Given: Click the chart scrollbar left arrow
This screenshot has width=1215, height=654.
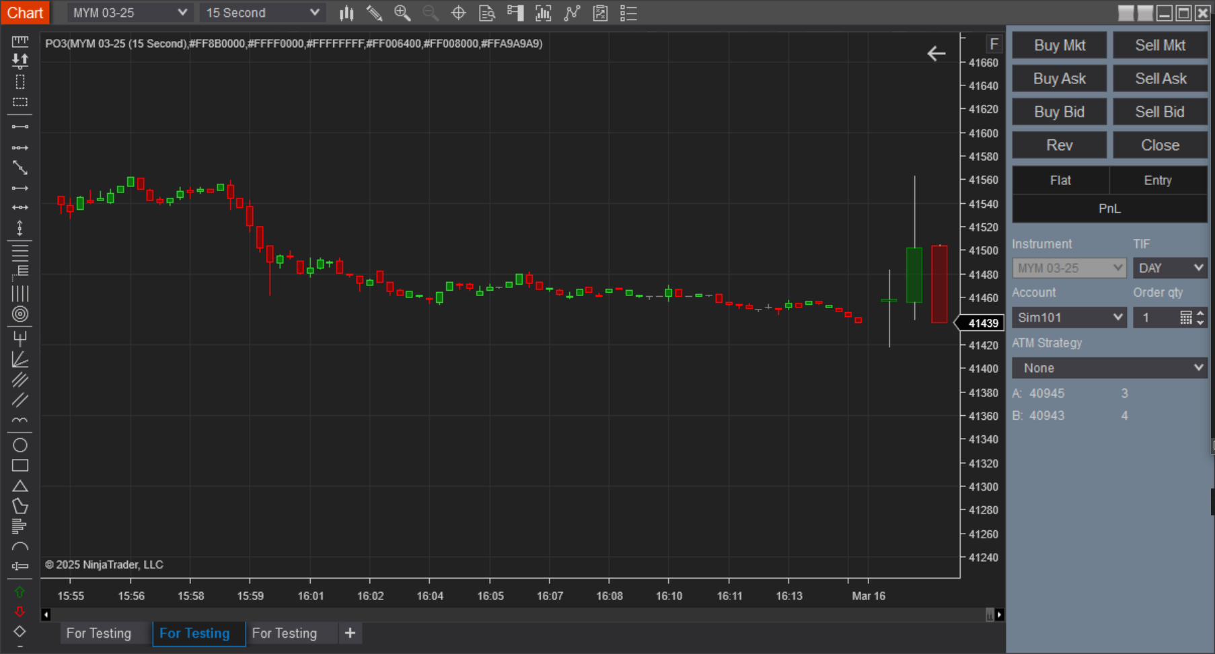Looking at the screenshot, I should 46,614.
